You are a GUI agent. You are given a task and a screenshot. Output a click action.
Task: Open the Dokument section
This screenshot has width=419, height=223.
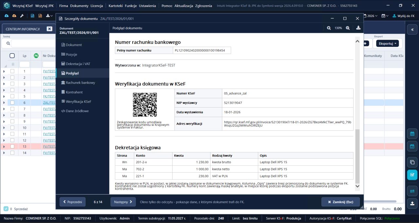click(x=82, y=45)
